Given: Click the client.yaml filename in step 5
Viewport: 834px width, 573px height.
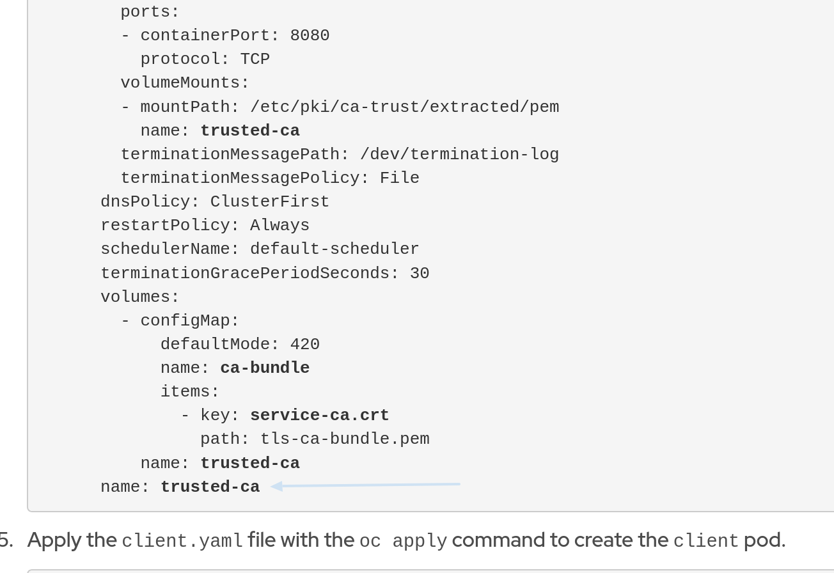Looking at the screenshot, I should pos(182,541).
